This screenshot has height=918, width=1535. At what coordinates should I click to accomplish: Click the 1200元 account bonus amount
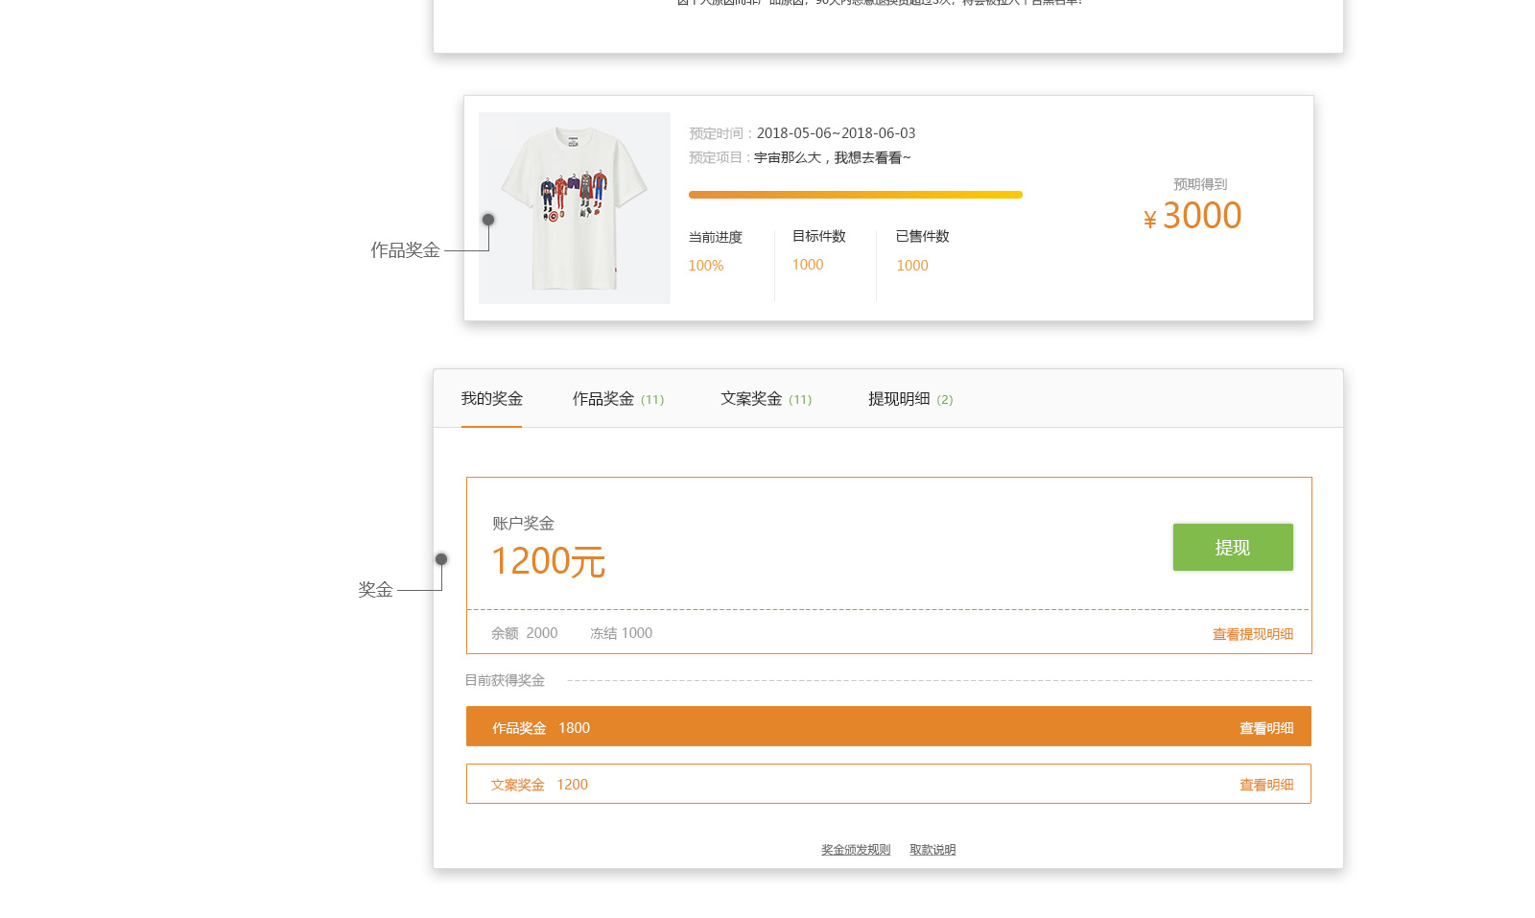click(x=548, y=561)
